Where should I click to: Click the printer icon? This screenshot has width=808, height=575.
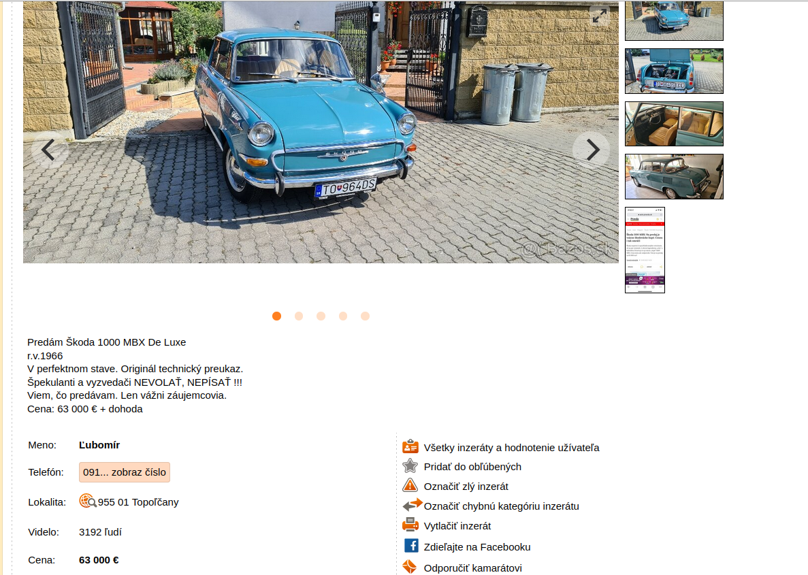(x=410, y=525)
